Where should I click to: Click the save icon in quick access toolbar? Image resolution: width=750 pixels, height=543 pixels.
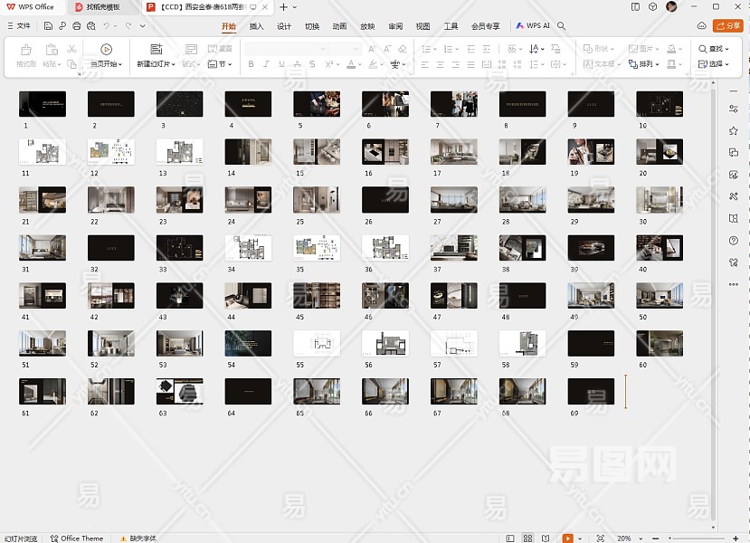click(48, 26)
